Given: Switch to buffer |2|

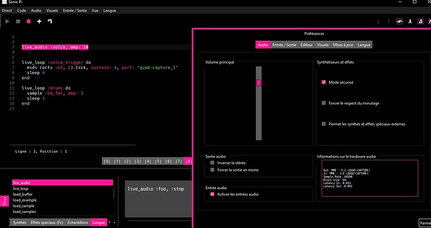Looking at the screenshot, I should point(127,161).
